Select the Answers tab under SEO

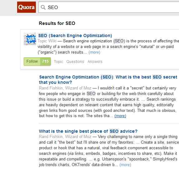pos(95,62)
